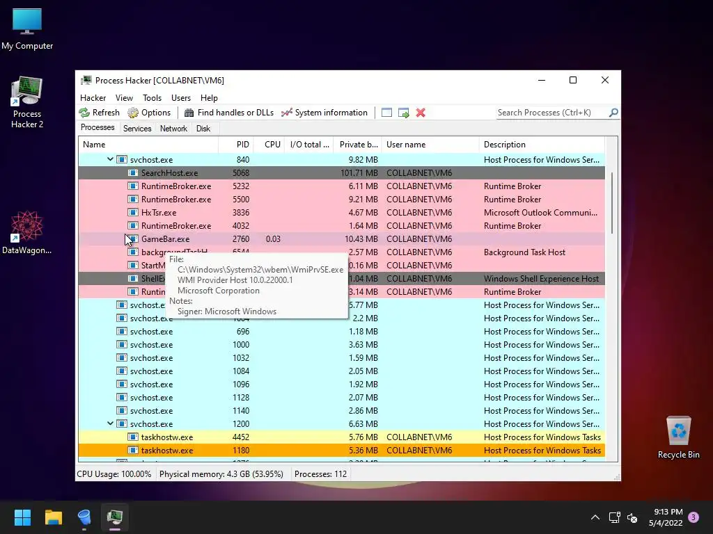Click the find window toolbar icon

[x=386, y=113]
